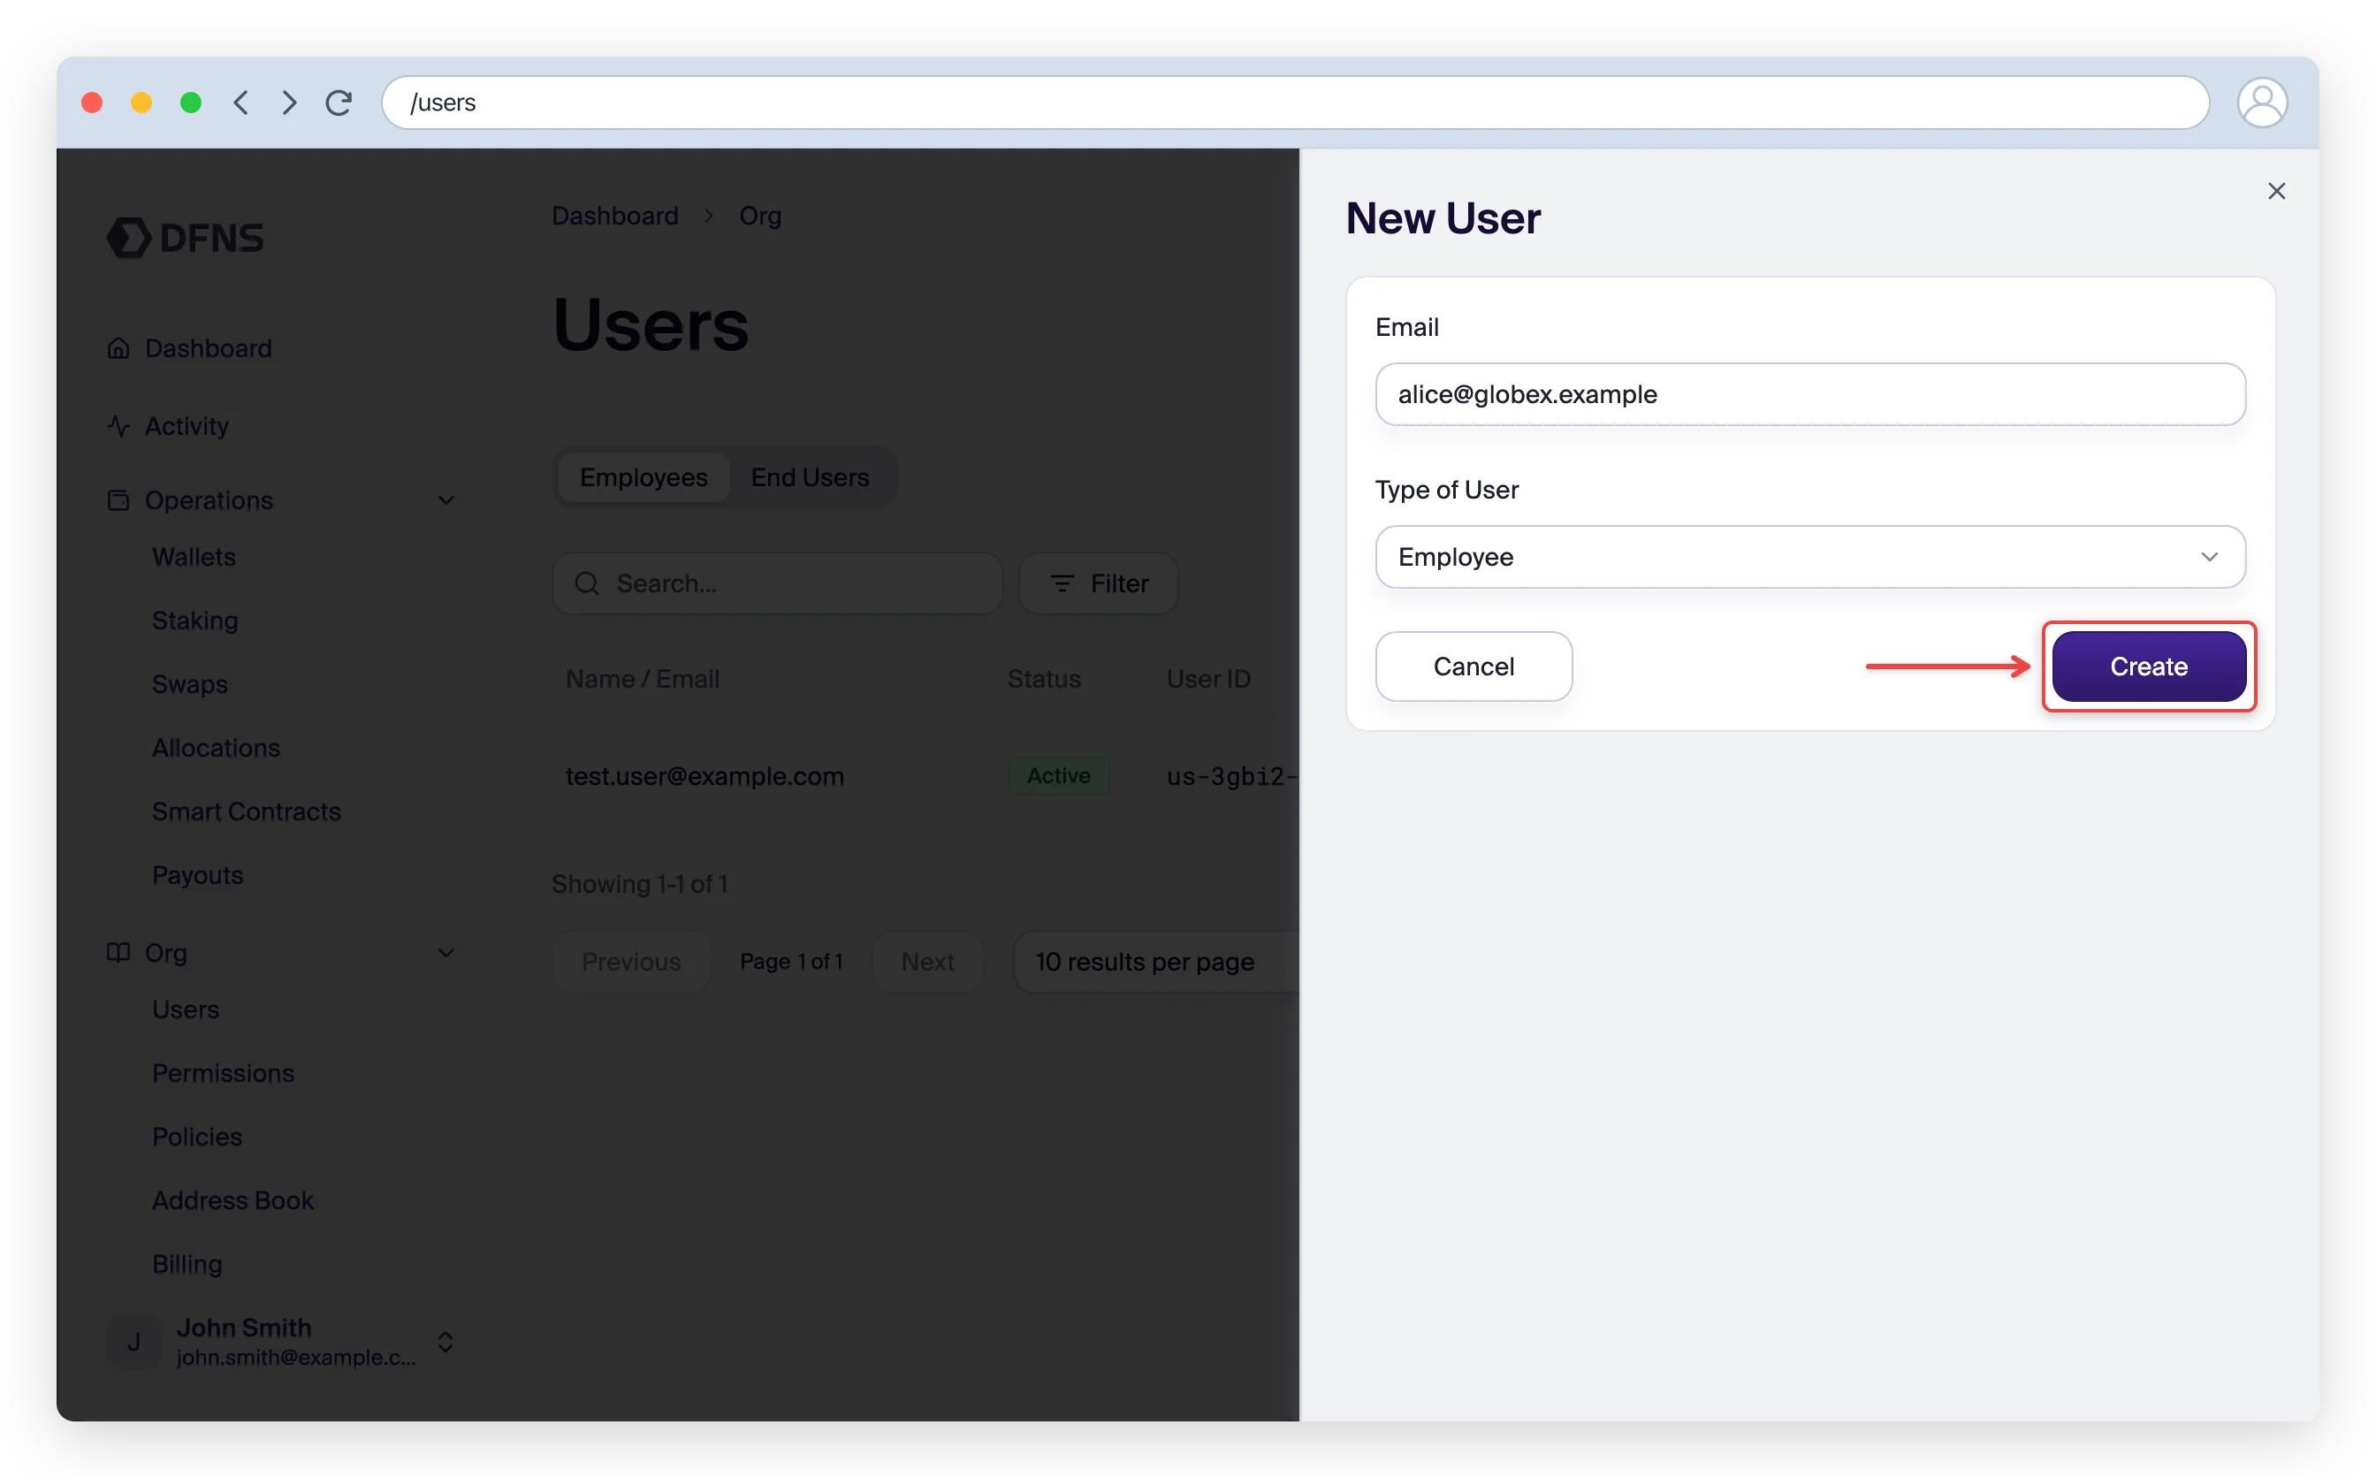Click the User ID column header

(x=1207, y=678)
